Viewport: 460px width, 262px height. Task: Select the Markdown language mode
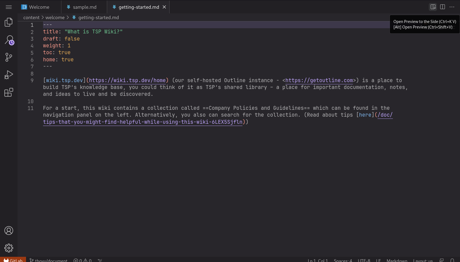(397, 260)
